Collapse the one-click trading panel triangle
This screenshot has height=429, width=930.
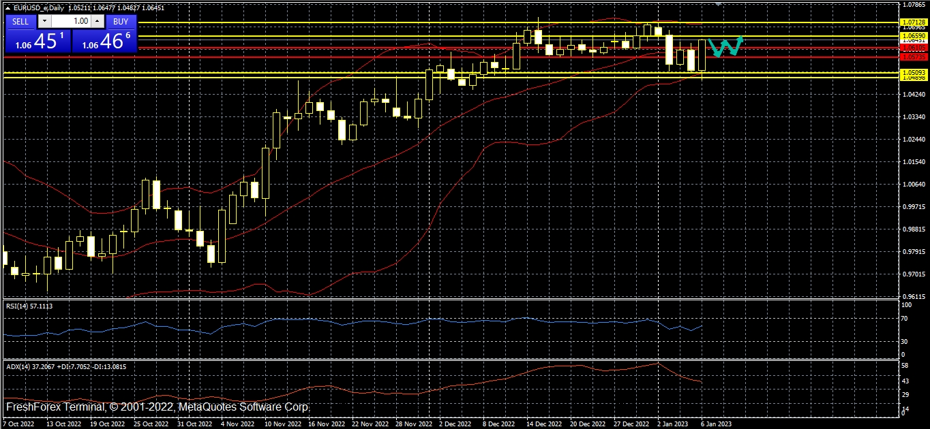(7, 7)
